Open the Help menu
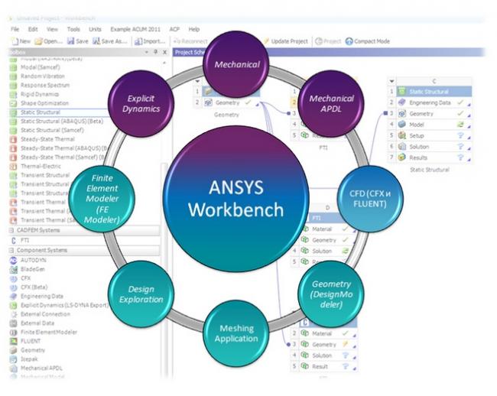 tap(194, 29)
